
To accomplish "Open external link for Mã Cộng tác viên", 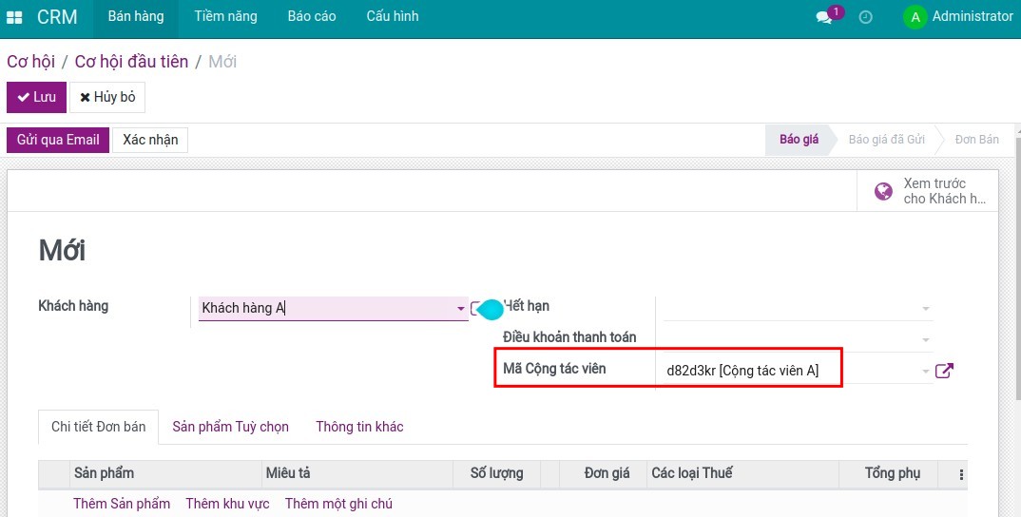I will pyautogui.click(x=944, y=371).
